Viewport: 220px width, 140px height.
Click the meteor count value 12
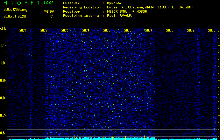(51, 16)
